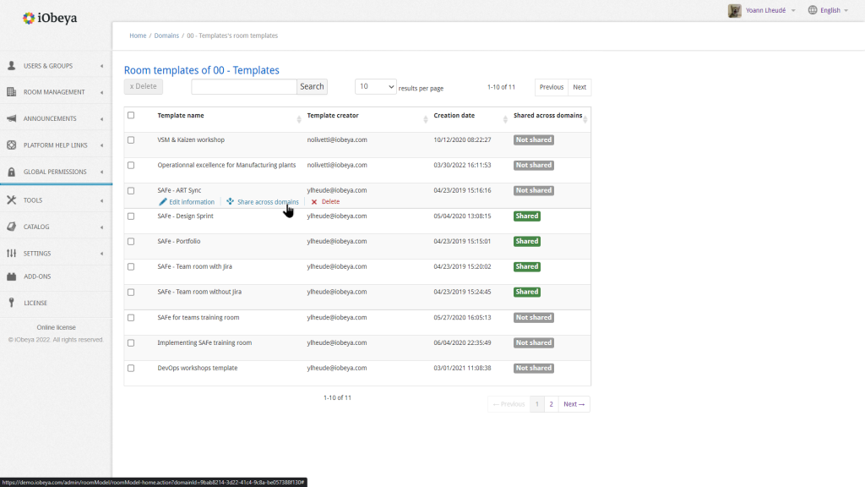865x487 pixels.
Task: Click Shared badge for SAFe - Design Sprint
Action: tap(527, 216)
